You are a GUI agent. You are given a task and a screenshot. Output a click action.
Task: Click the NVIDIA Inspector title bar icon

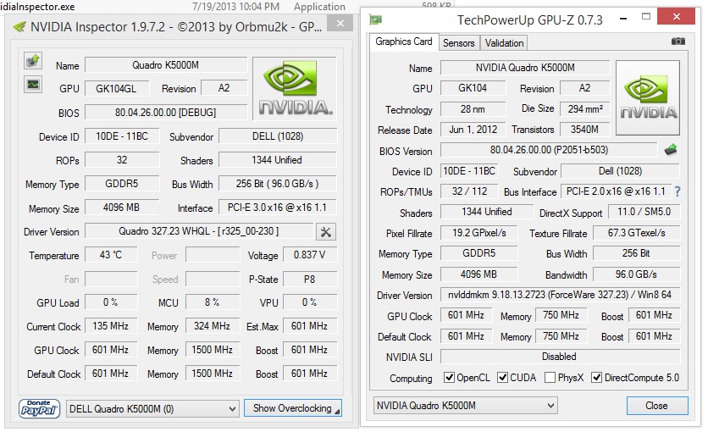point(19,27)
